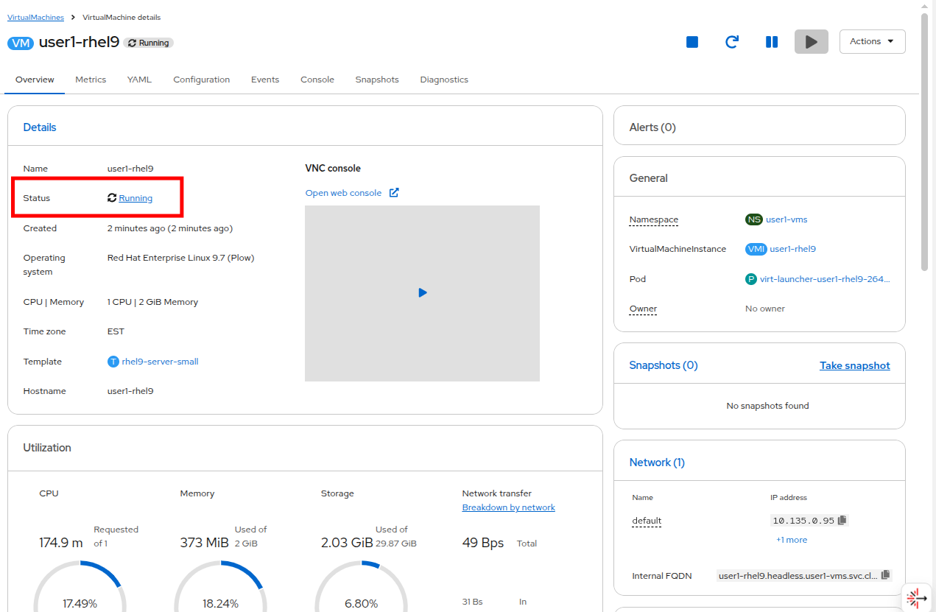Click the Take snapshot link
The image size is (936, 612).
tap(854, 366)
